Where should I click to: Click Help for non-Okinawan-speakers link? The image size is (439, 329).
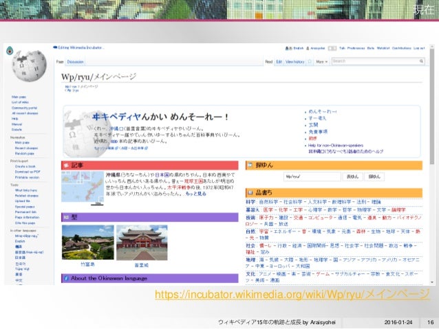(336, 146)
